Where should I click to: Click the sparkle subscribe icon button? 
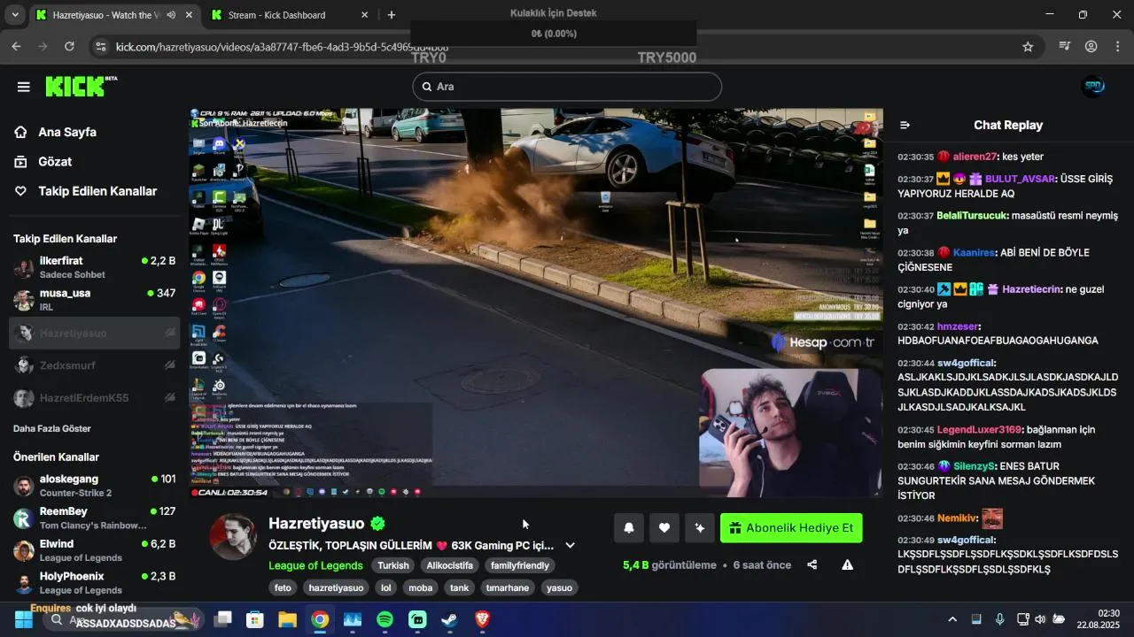[x=700, y=528]
